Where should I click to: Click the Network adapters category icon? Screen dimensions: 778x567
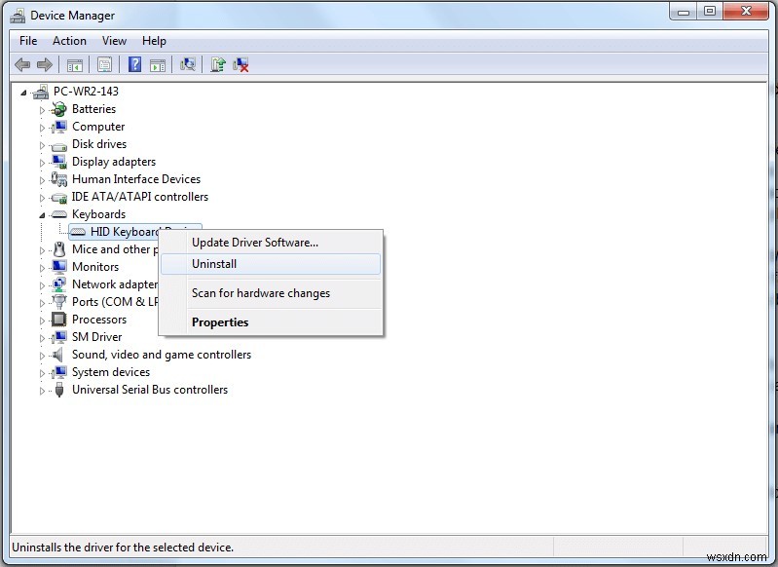59,284
